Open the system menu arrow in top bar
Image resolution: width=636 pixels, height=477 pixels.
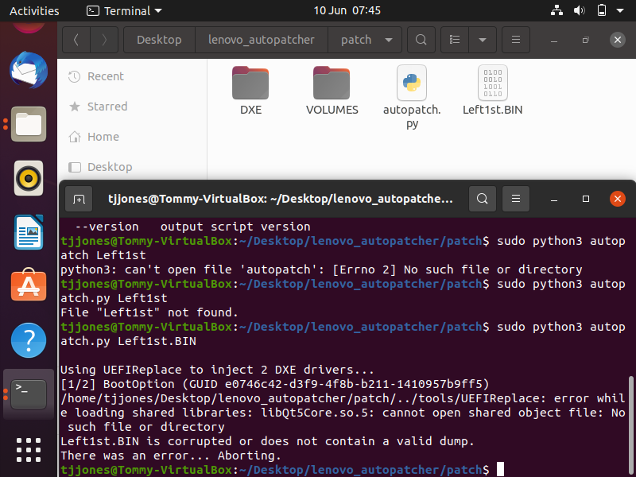point(620,10)
